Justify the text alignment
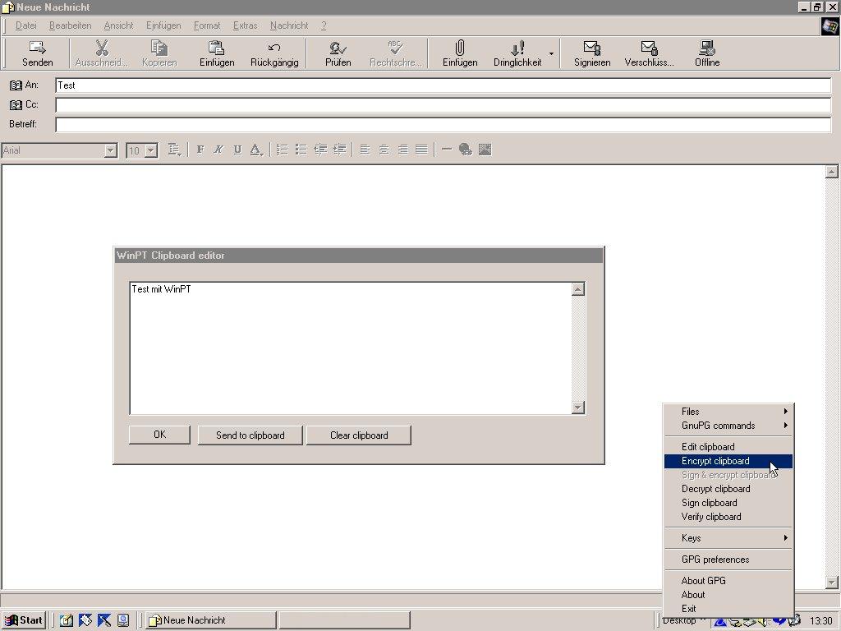841x631 pixels. [421, 150]
